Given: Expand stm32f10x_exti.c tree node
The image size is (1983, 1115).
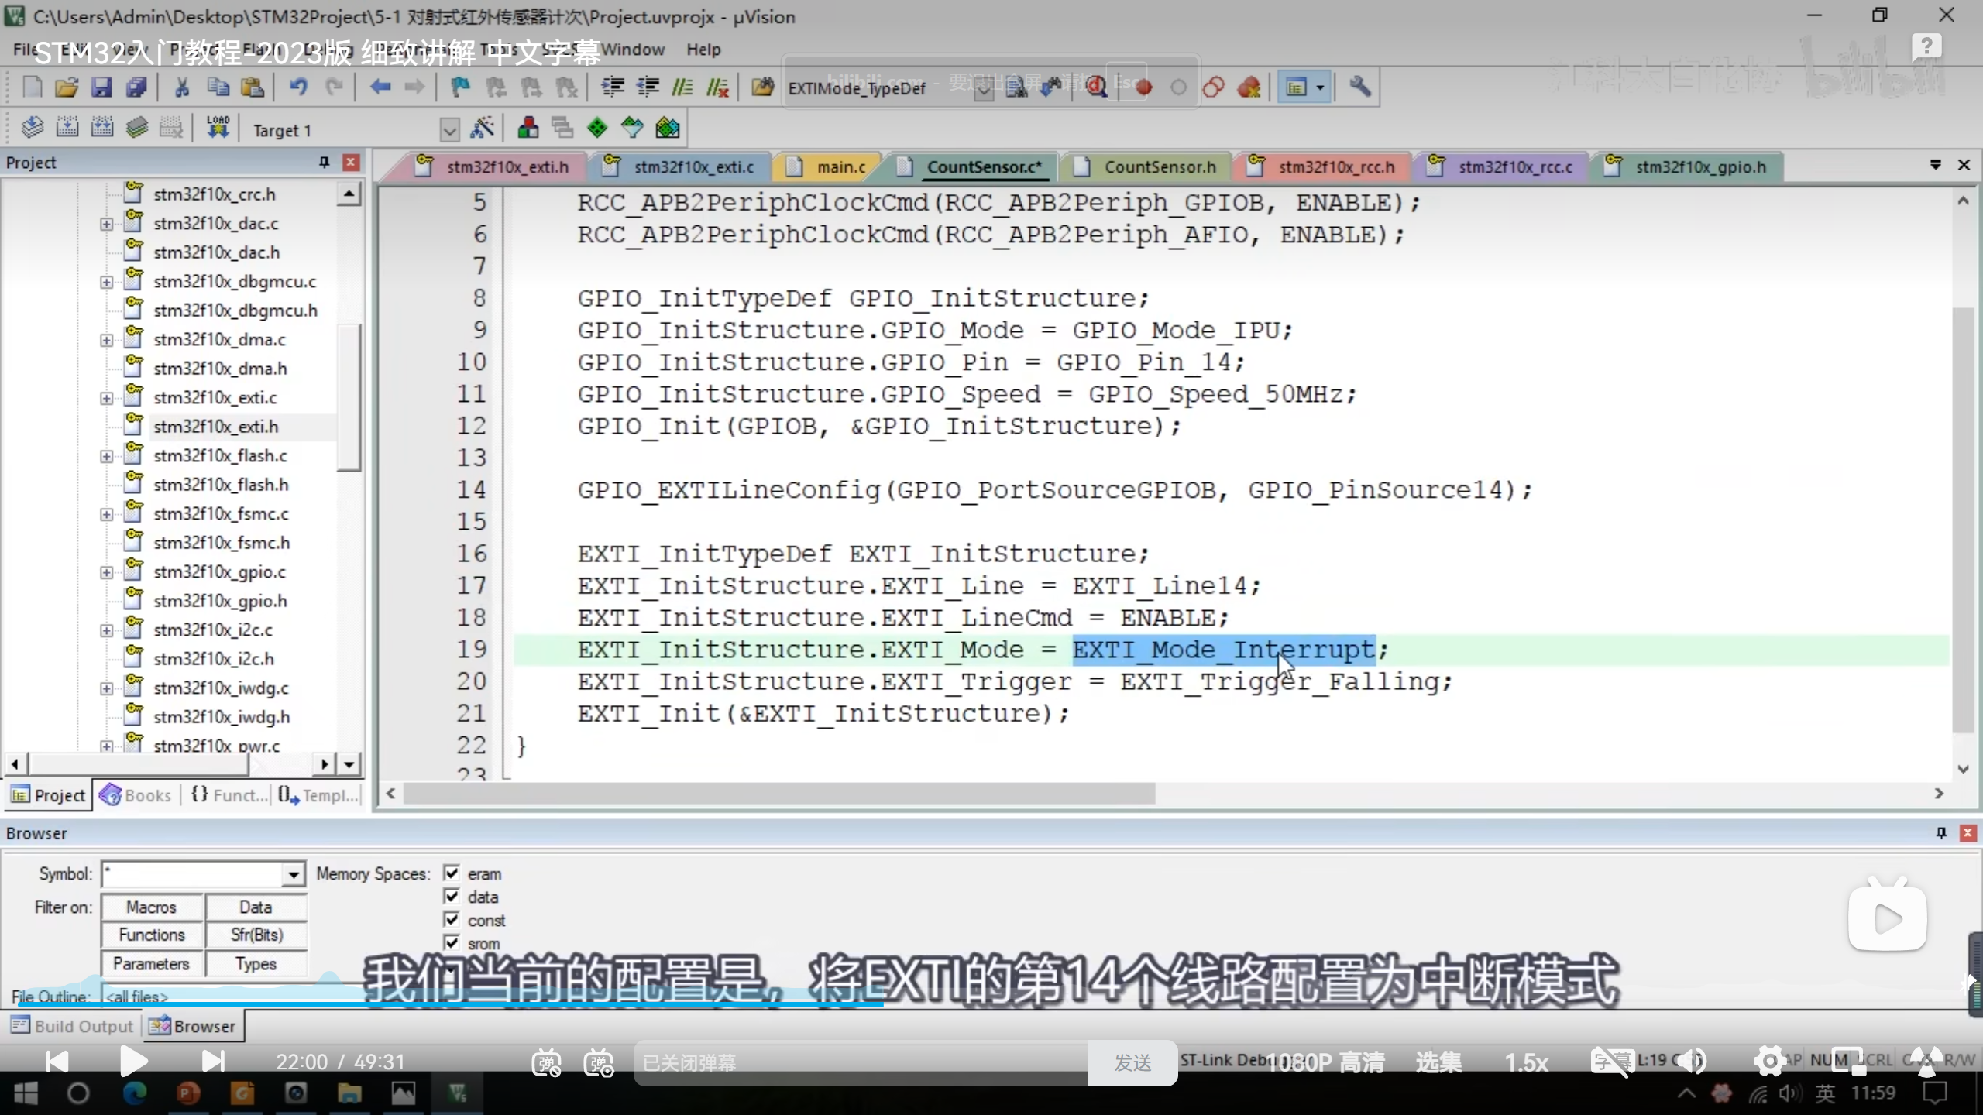Looking at the screenshot, I should coord(106,398).
